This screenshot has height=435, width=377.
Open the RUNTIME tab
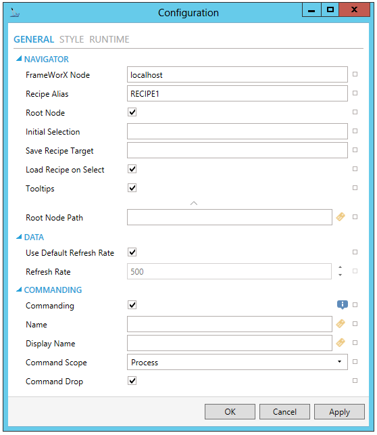click(x=109, y=39)
